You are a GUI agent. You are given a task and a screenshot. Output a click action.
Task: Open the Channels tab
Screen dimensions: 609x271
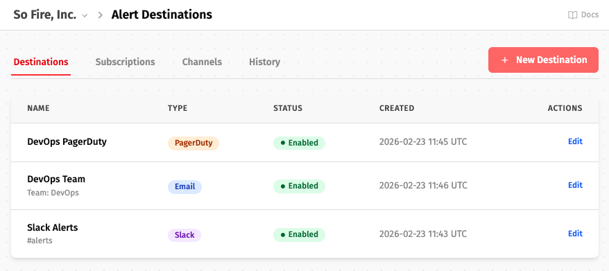202,62
